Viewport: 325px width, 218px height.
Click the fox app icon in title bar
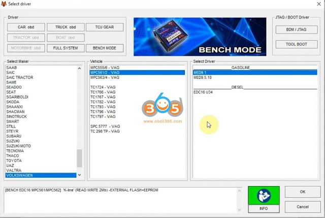pyautogui.click(x=4, y=4)
